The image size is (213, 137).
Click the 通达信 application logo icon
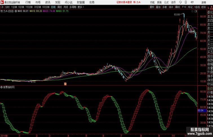click(x=2, y=2)
